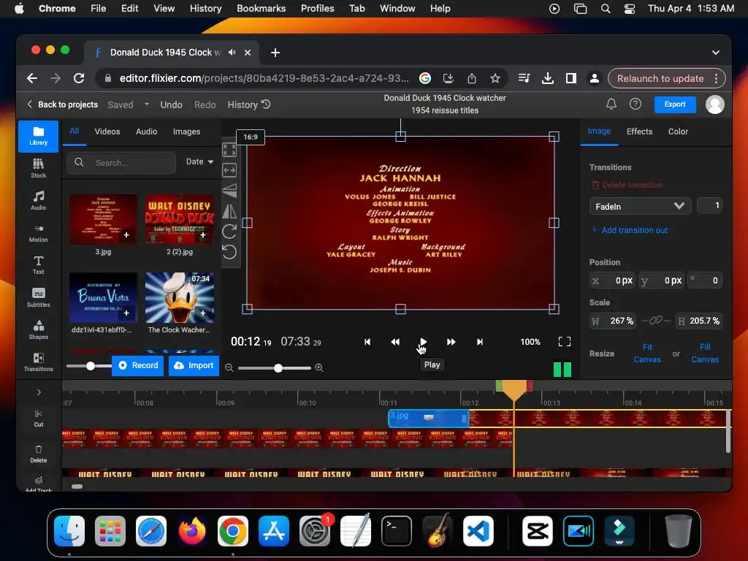Select the Cut tool
The height and width of the screenshot is (561, 748).
(38, 419)
